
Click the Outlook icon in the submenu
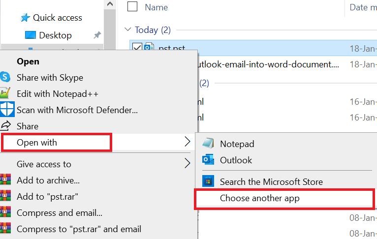click(x=208, y=160)
